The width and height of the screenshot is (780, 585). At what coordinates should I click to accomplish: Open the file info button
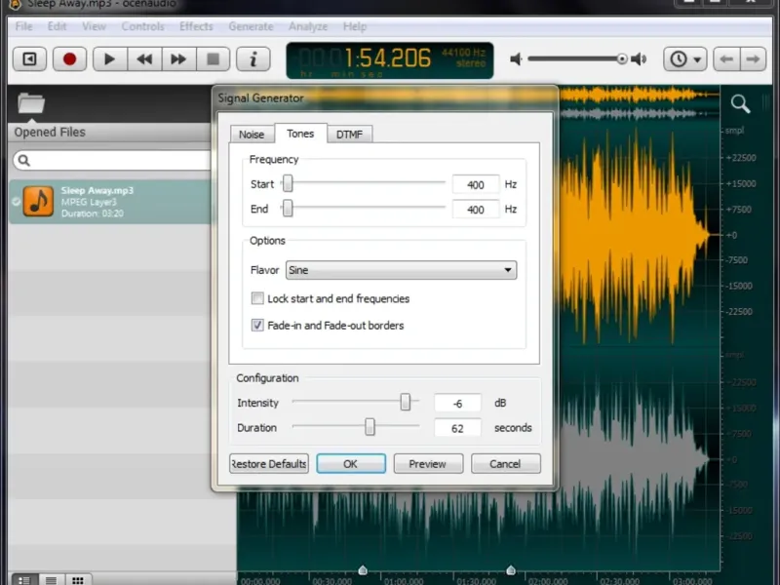[253, 59]
